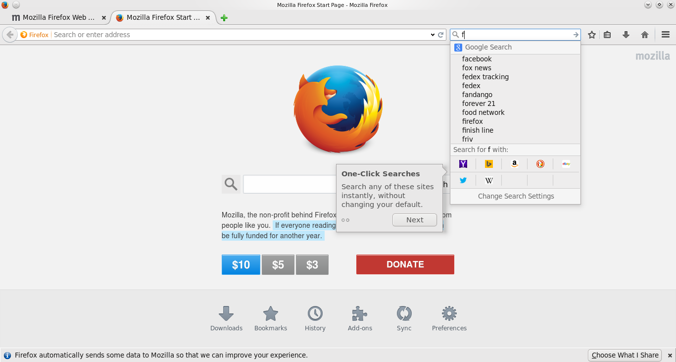Search with the Twitter one-click icon
The width and height of the screenshot is (676, 362).
coord(463,180)
